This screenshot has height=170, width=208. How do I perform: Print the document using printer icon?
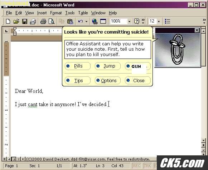[x=43, y=21]
